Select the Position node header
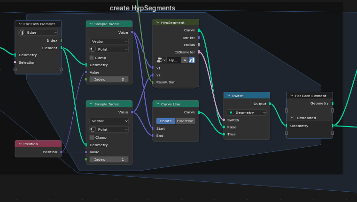The width and height of the screenshot is (357, 202). tap(38, 144)
